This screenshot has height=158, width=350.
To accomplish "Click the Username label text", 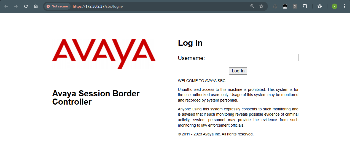I will click(x=191, y=58).
